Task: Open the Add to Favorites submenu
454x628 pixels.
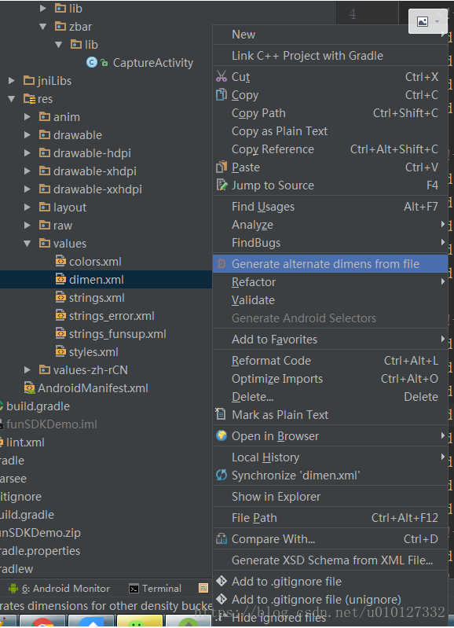Action: pos(330,340)
